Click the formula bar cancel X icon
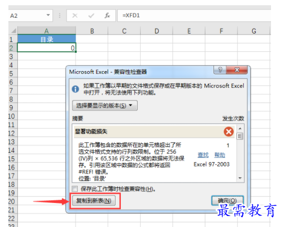This screenshot has height=227, width=281. coord(75,16)
